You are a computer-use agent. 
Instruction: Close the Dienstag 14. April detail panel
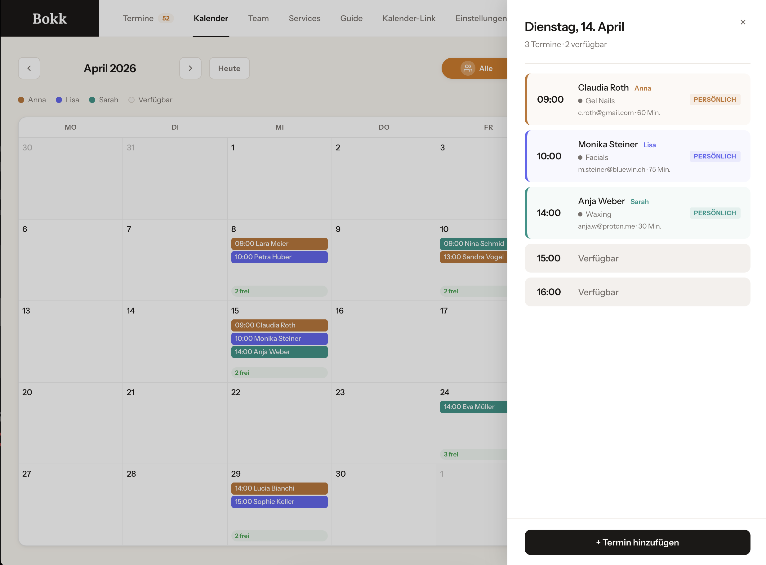pos(743,22)
